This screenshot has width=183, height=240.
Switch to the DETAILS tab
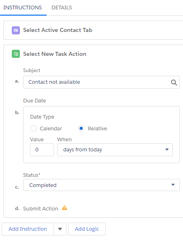[x=62, y=8]
